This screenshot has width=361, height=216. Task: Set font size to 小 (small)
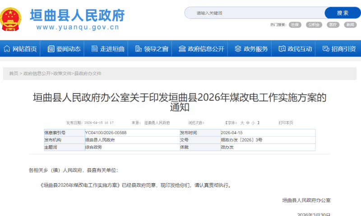(x=253, y=122)
